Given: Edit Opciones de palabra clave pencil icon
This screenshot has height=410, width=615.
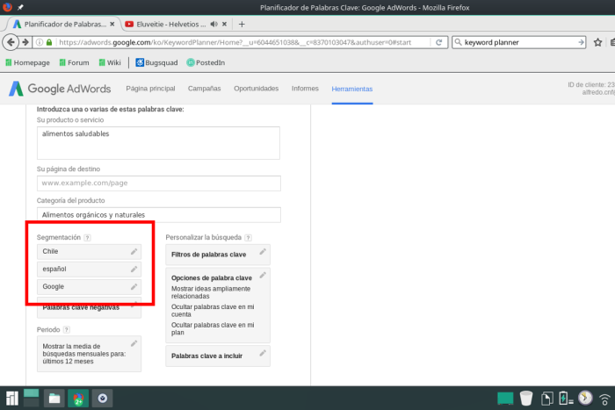Looking at the screenshot, I should [263, 275].
